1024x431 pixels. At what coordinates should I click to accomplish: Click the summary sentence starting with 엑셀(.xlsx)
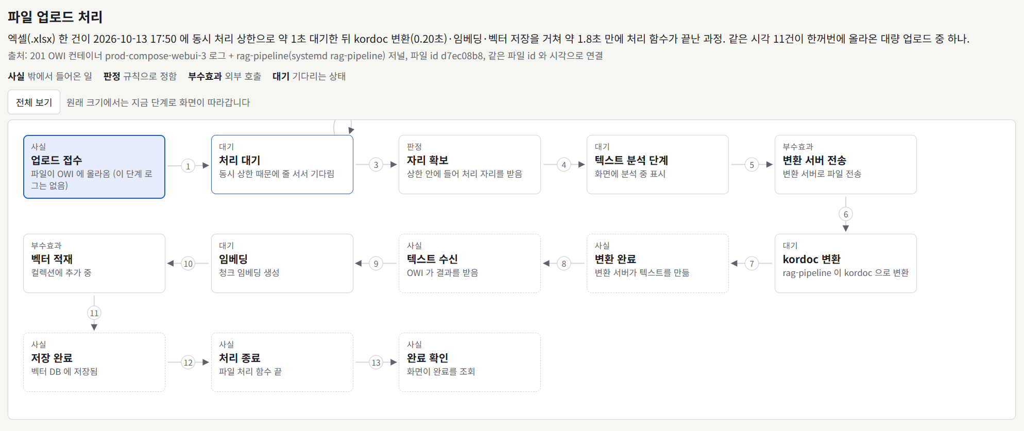[x=489, y=39]
